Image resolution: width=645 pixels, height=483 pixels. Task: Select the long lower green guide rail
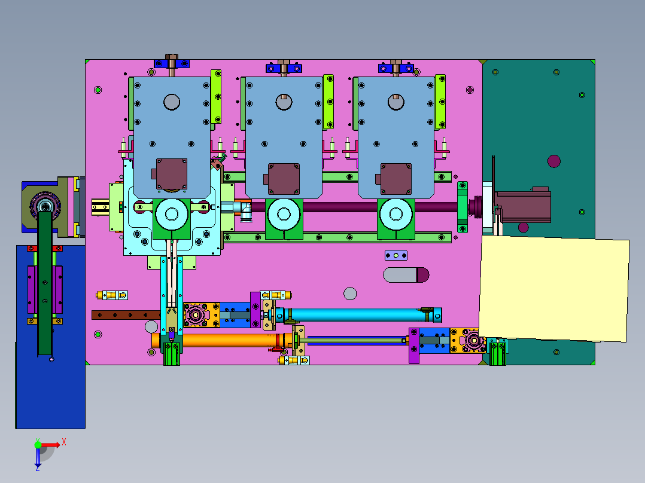pos(337,237)
